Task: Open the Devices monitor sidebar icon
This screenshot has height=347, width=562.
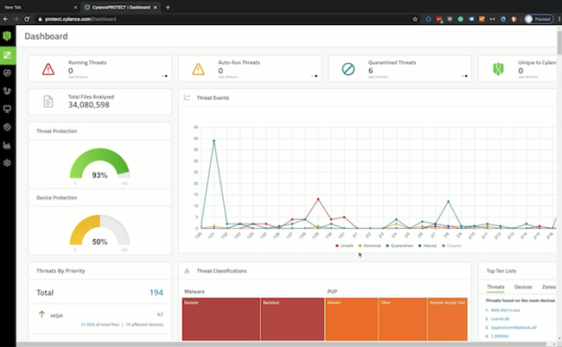Action: click(x=7, y=109)
